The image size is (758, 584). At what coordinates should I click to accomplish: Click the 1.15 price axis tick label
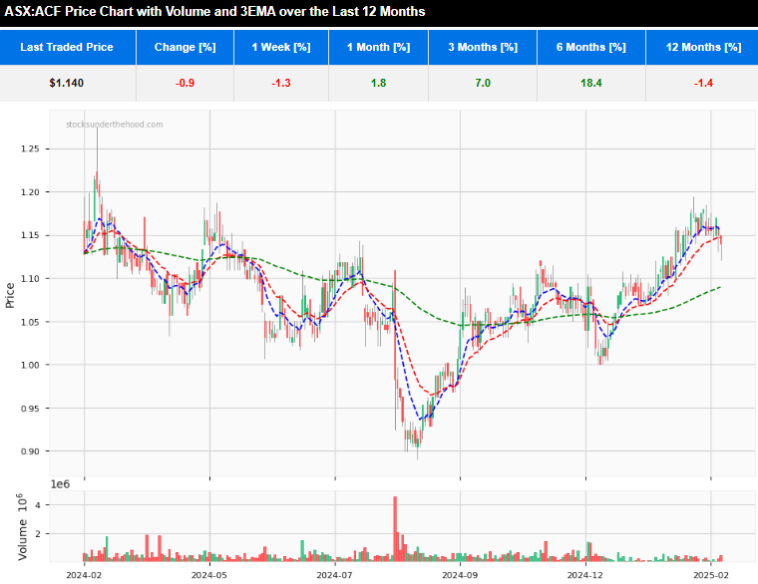click(x=30, y=235)
